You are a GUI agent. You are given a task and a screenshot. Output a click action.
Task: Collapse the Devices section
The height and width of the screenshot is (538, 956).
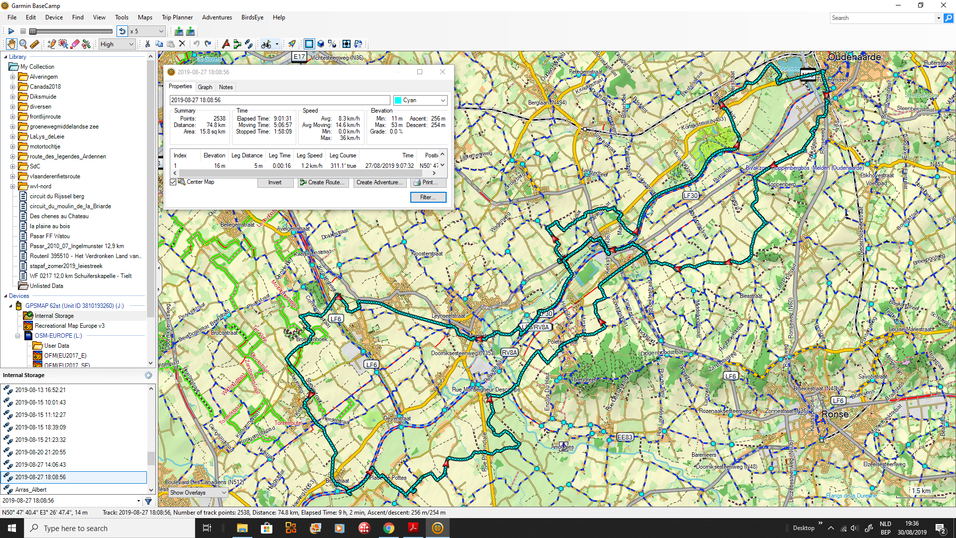tap(5, 296)
